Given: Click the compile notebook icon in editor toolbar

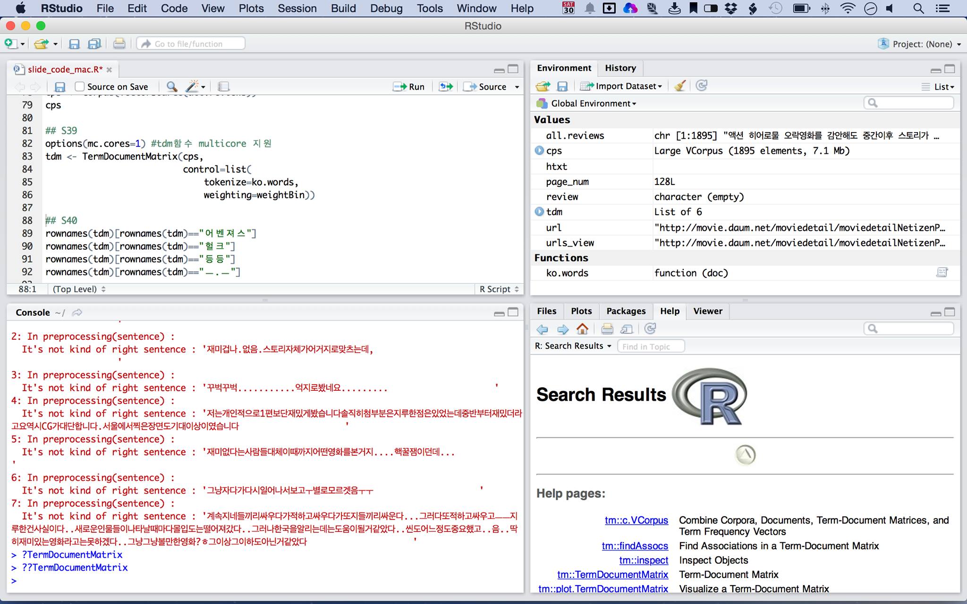Looking at the screenshot, I should pos(223,86).
